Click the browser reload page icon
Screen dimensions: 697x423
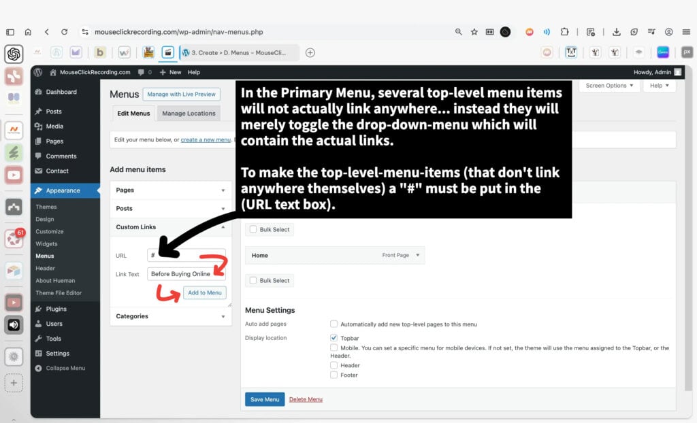click(x=64, y=32)
